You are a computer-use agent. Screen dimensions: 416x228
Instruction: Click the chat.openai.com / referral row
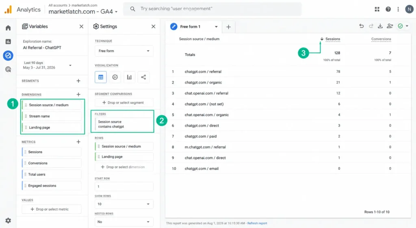(288, 93)
